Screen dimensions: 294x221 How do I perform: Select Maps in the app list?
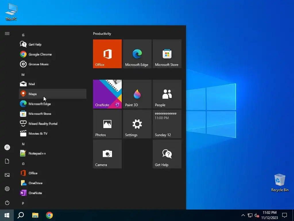[x=53, y=94]
